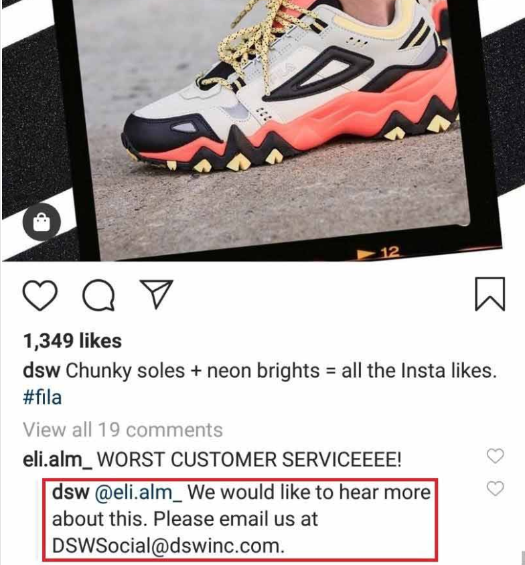525x565 pixels.
Task: Tap the WORST CUSTOMER SERVICEEEE comment text
Action: [x=249, y=459]
